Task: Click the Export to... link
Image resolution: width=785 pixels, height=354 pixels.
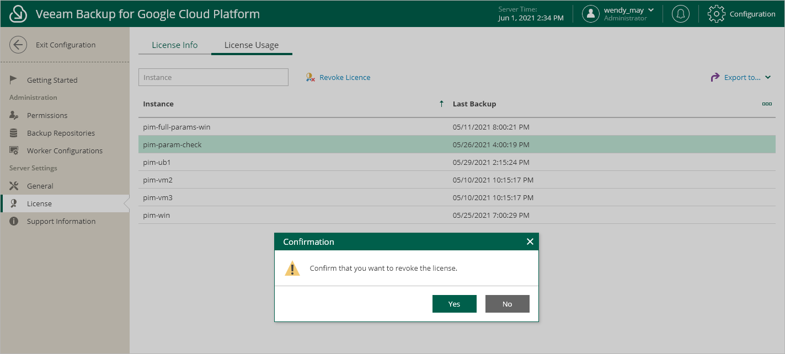Action: (x=743, y=78)
